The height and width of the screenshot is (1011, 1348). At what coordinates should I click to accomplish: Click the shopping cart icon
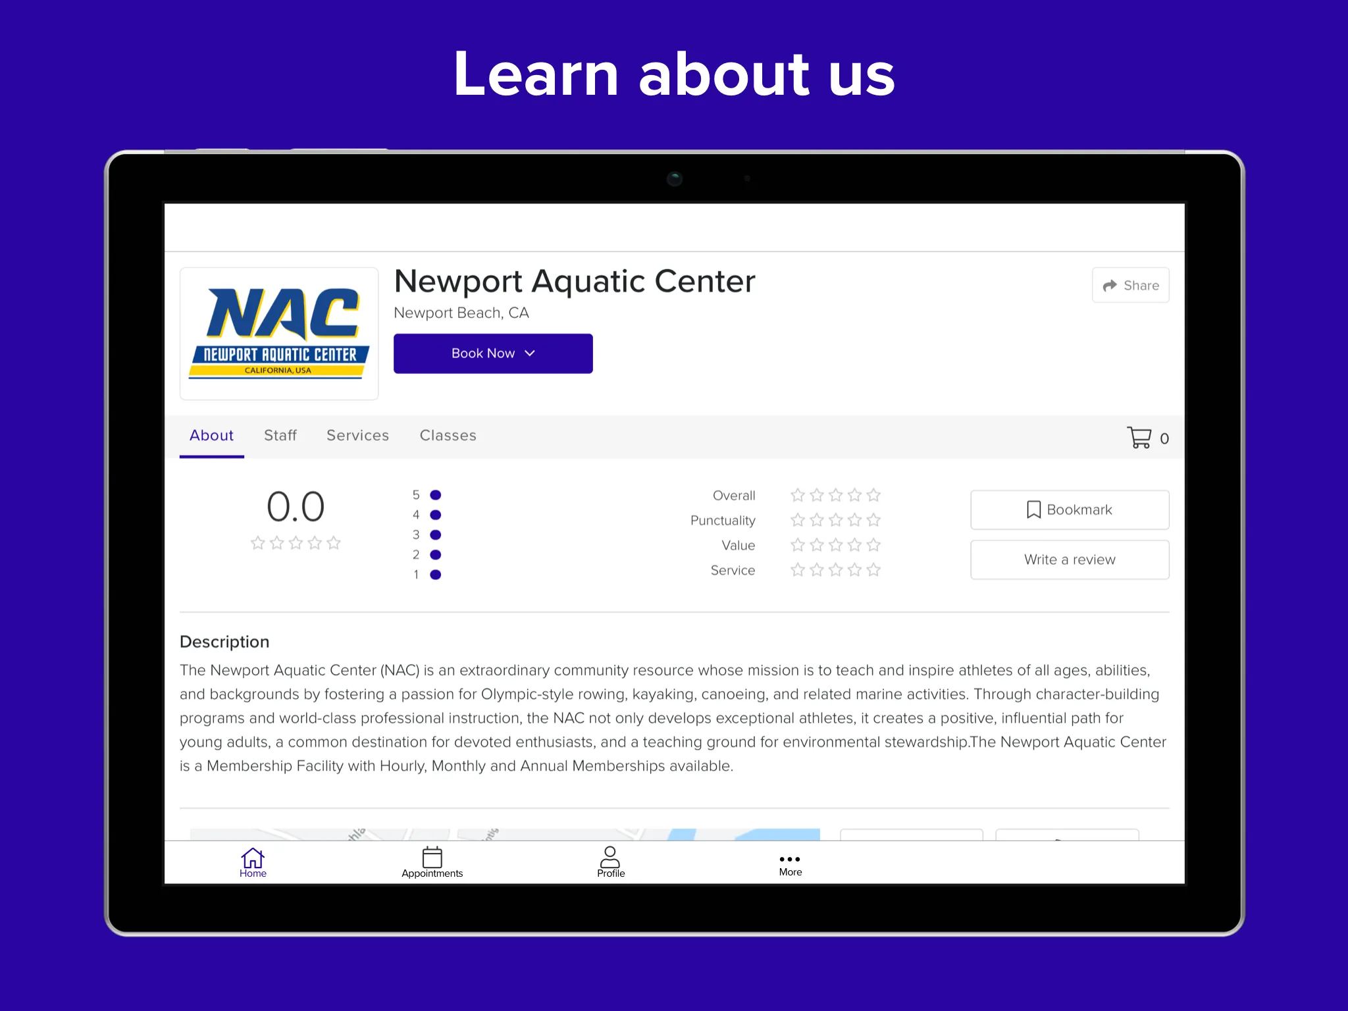coord(1139,438)
